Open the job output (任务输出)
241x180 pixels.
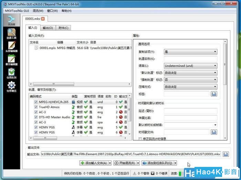(11, 87)
